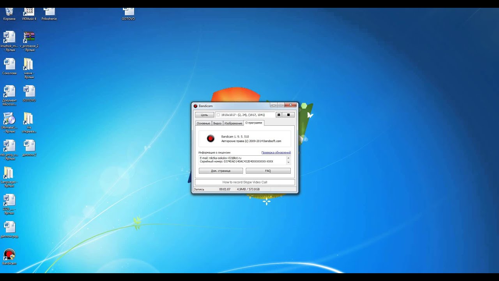
Task: Open the Дом. страница button
Action: click(221, 171)
